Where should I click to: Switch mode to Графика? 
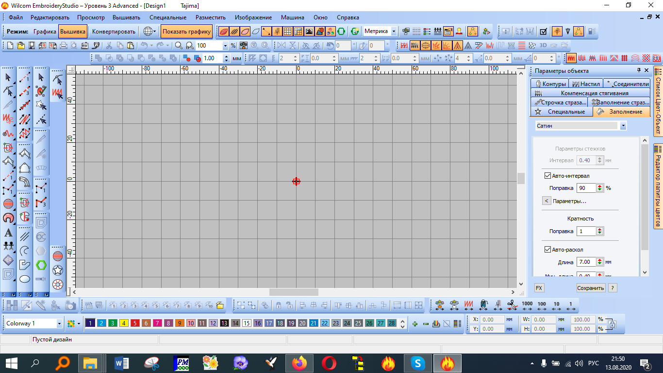point(45,32)
